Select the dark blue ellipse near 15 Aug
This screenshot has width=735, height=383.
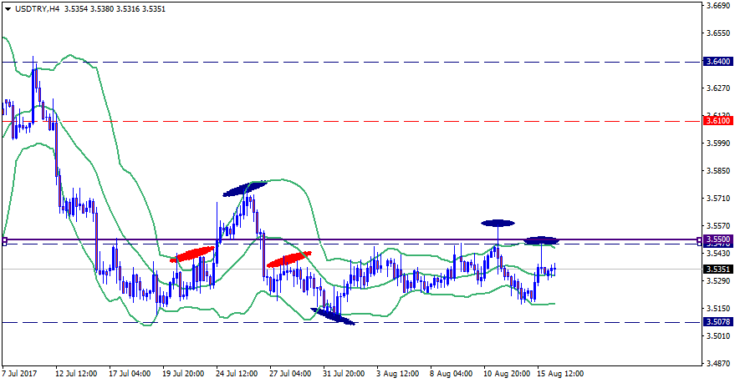tap(542, 240)
